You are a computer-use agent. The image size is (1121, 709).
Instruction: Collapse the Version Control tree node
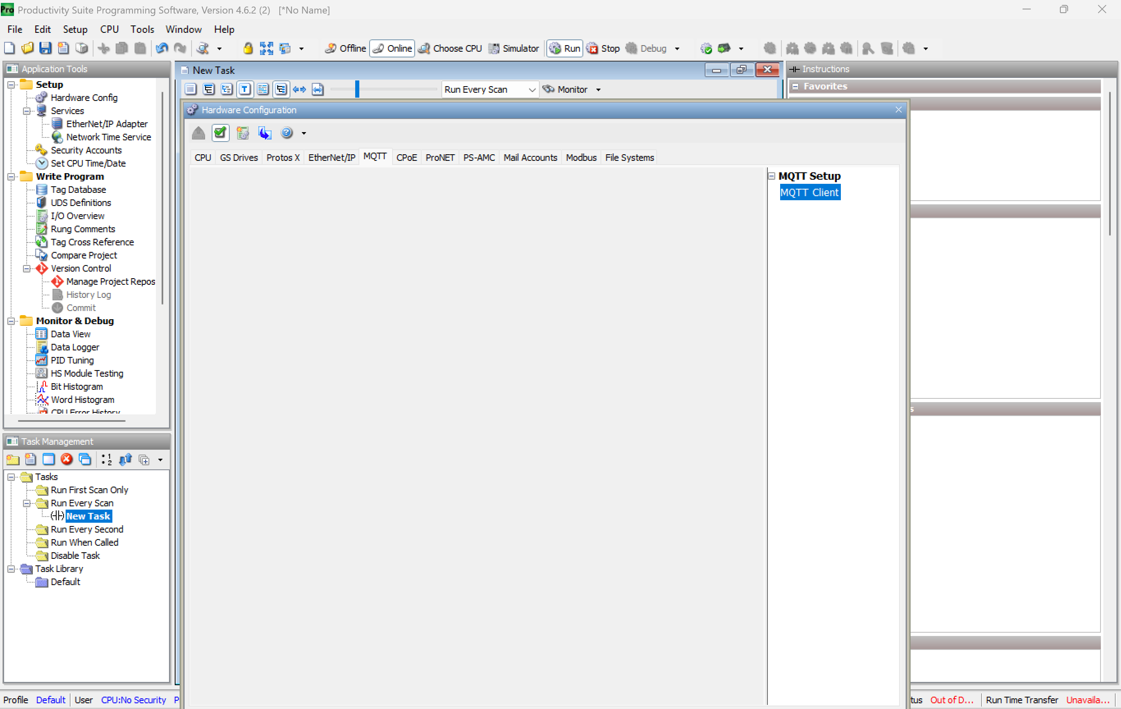pyautogui.click(x=27, y=269)
